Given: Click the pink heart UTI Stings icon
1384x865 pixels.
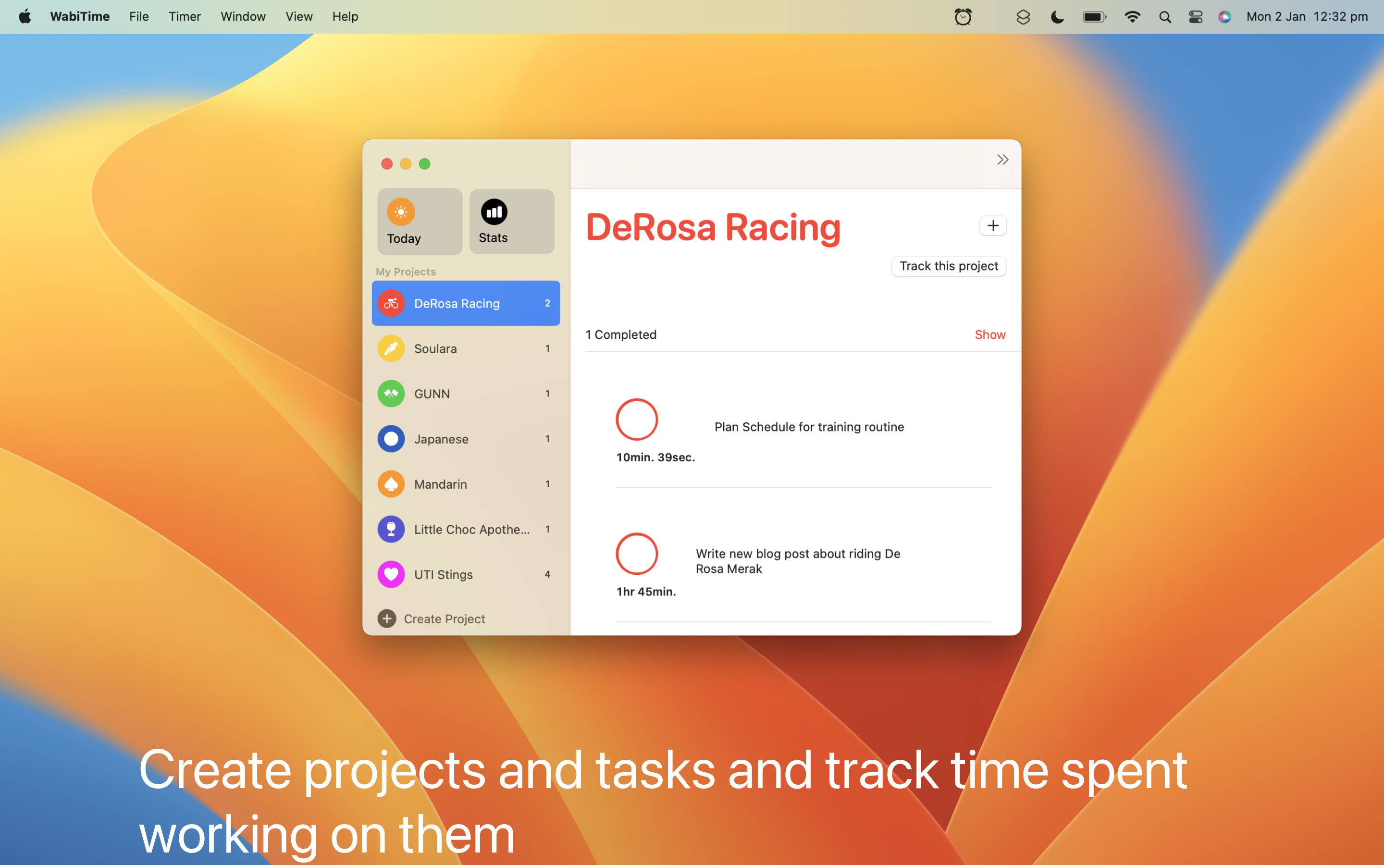Looking at the screenshot, I should click(391, 574).
